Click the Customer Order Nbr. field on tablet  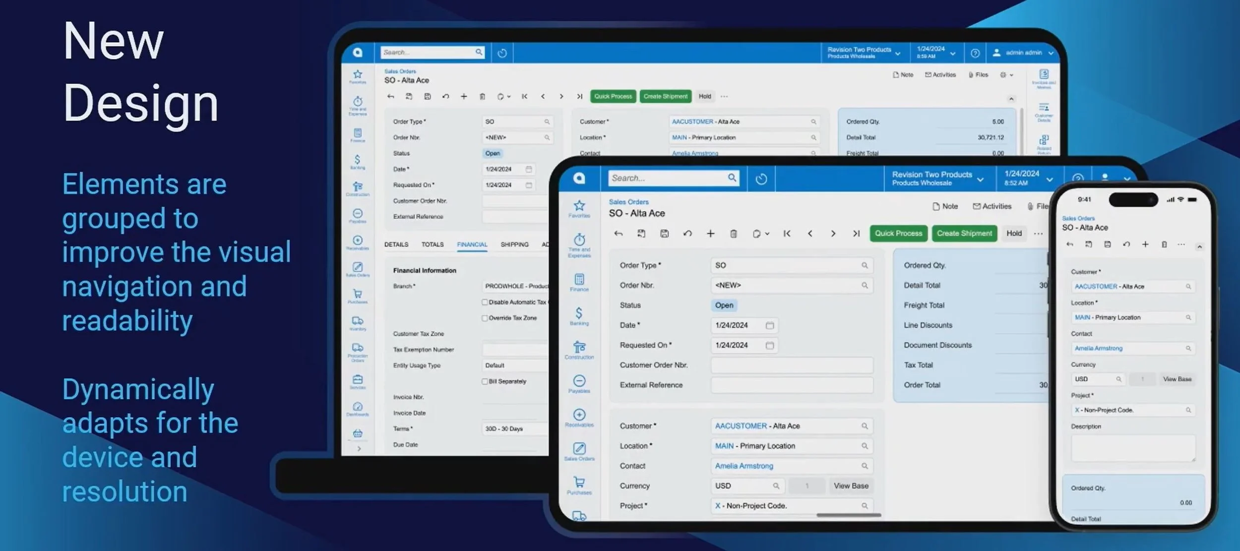pyautogui.click(x=792, y=366)
